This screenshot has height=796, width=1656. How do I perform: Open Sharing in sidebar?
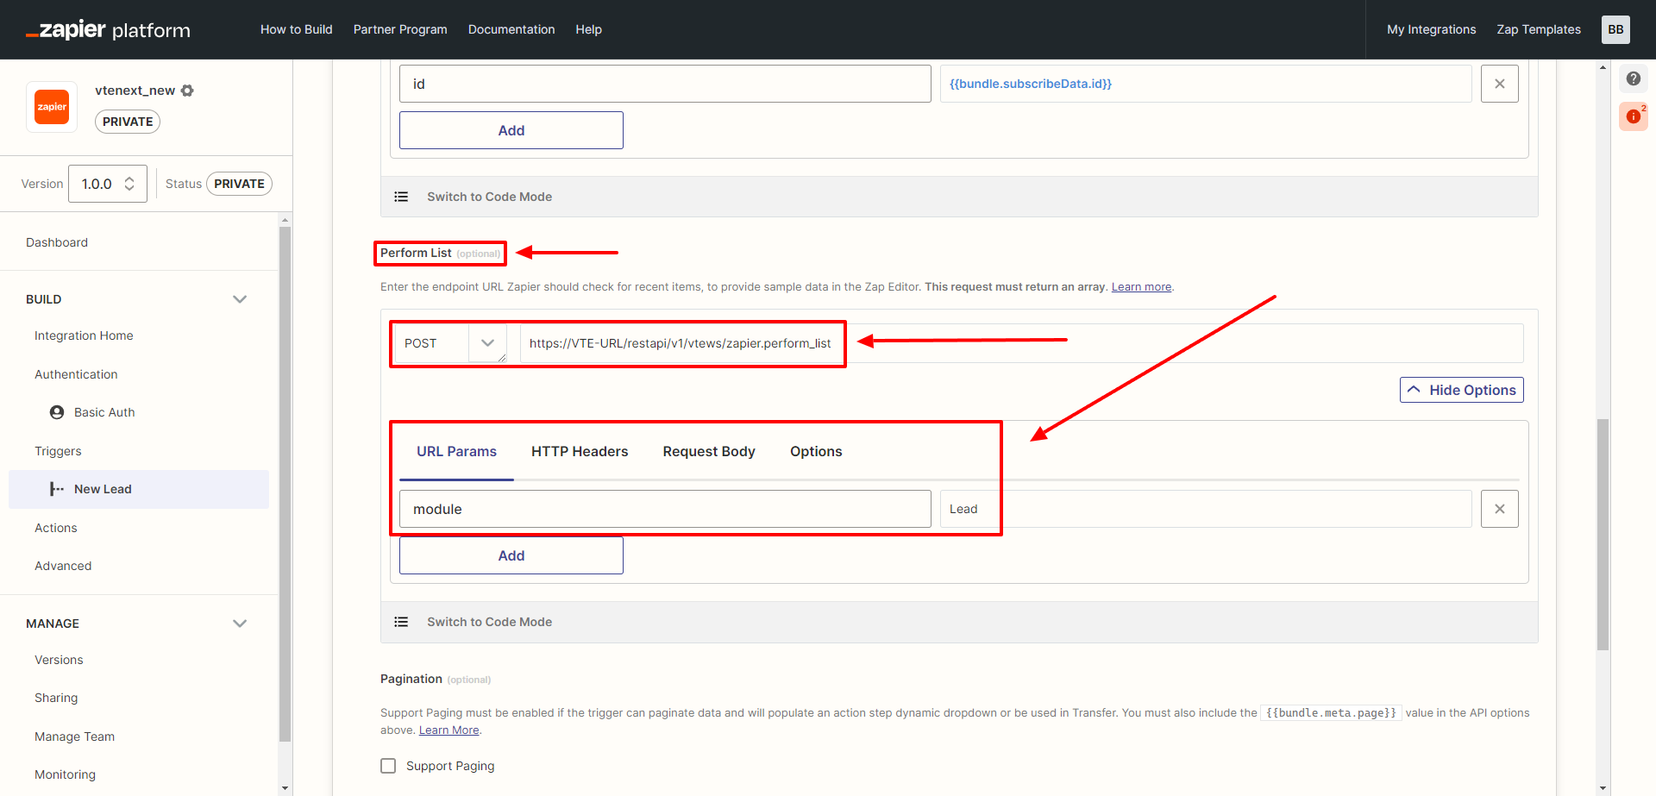click(56, 698)
